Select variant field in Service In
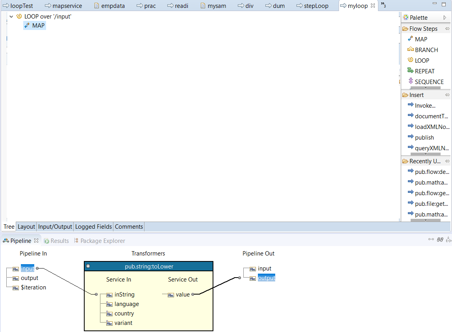The width and height of the screenshot is (452, 332). [123, 323]
